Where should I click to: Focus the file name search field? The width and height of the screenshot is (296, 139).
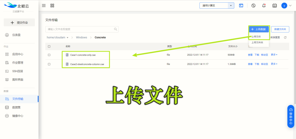point(82,29)
